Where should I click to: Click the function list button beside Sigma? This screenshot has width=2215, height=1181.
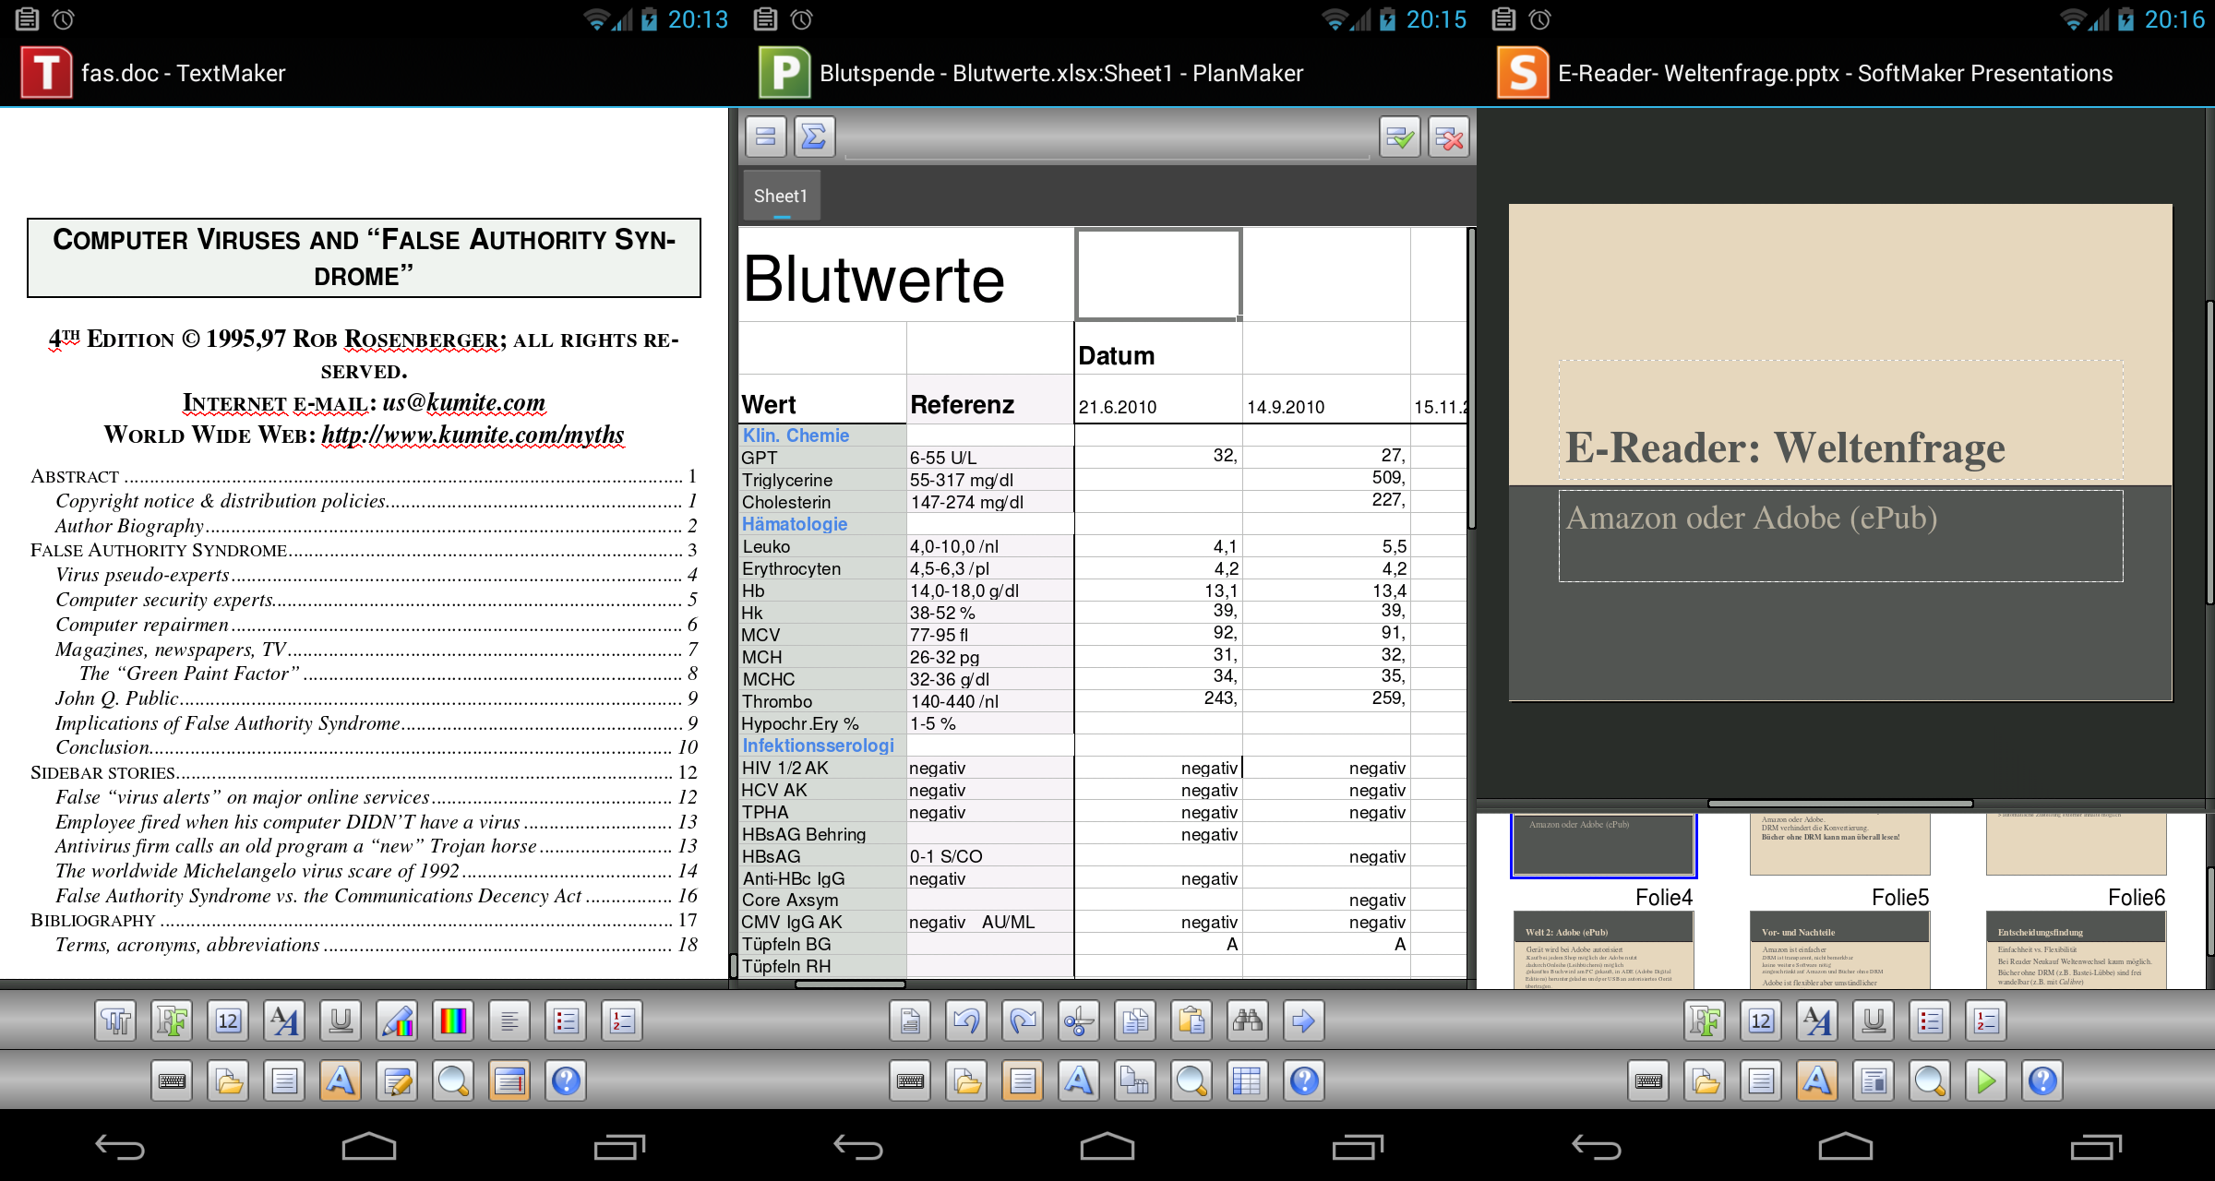coord(765,137)
